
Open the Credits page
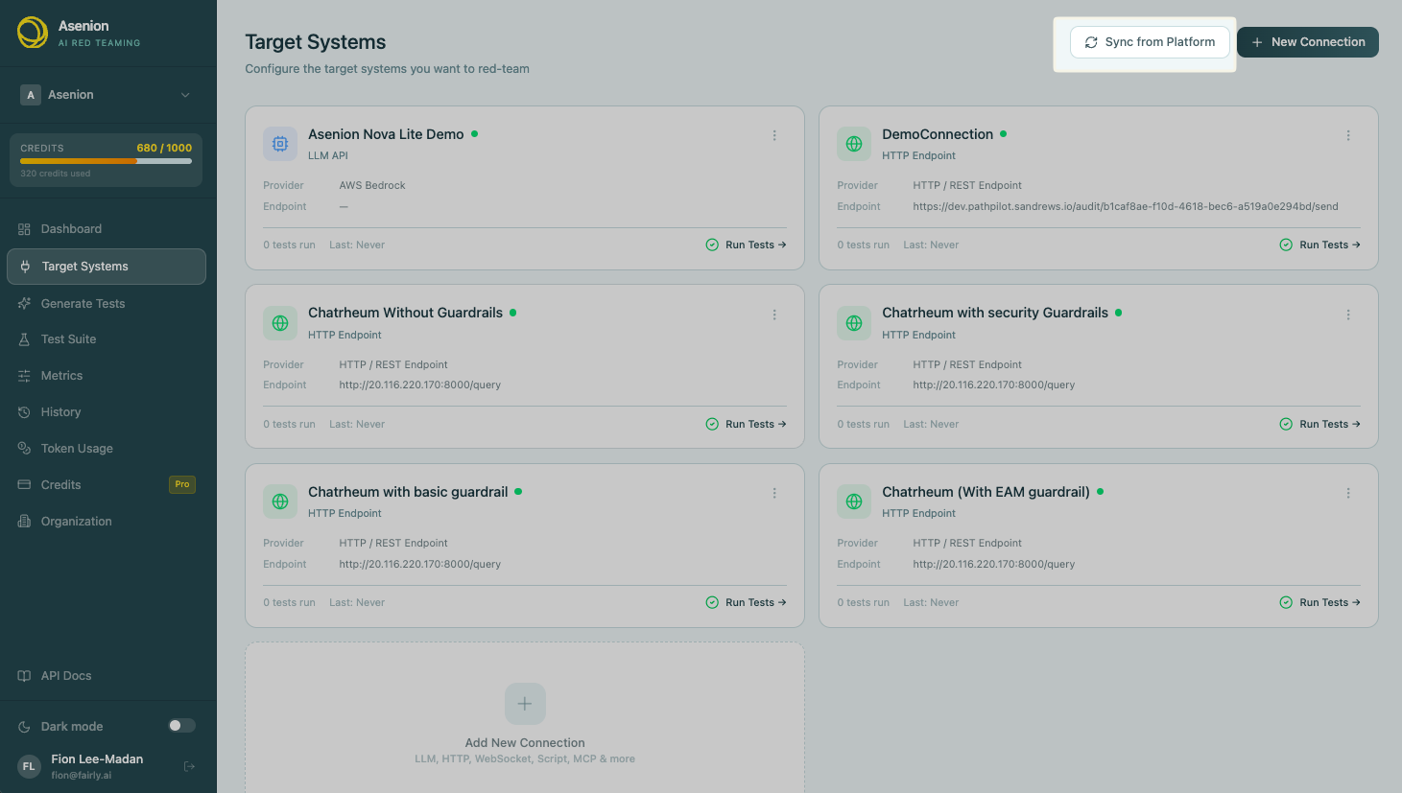pyautogui.click(x=107, y=485)
